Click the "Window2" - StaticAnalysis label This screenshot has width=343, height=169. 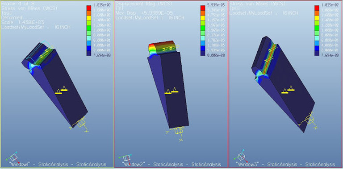(x=171, y=165)
